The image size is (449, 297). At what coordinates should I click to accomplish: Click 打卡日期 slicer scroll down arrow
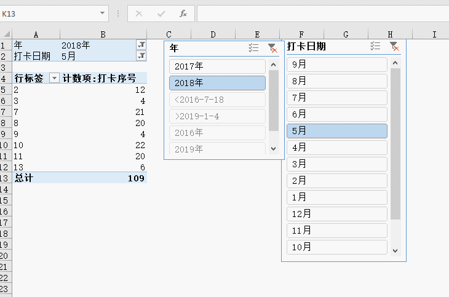(x=395, y=251)
